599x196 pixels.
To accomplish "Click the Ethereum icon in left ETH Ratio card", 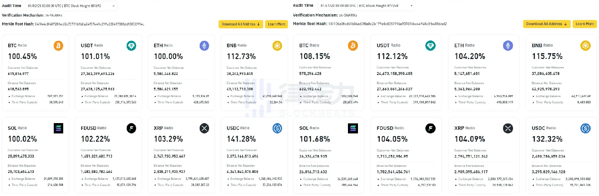I will 204,46.
